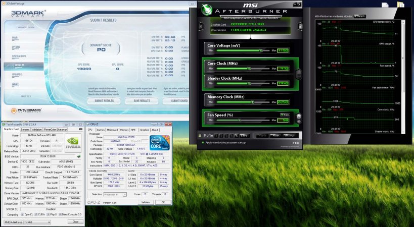This screenshot has height=227, width=414.
Task: Open the Options section in 3DMark Vantage
Action: click(x=16, y=47)
